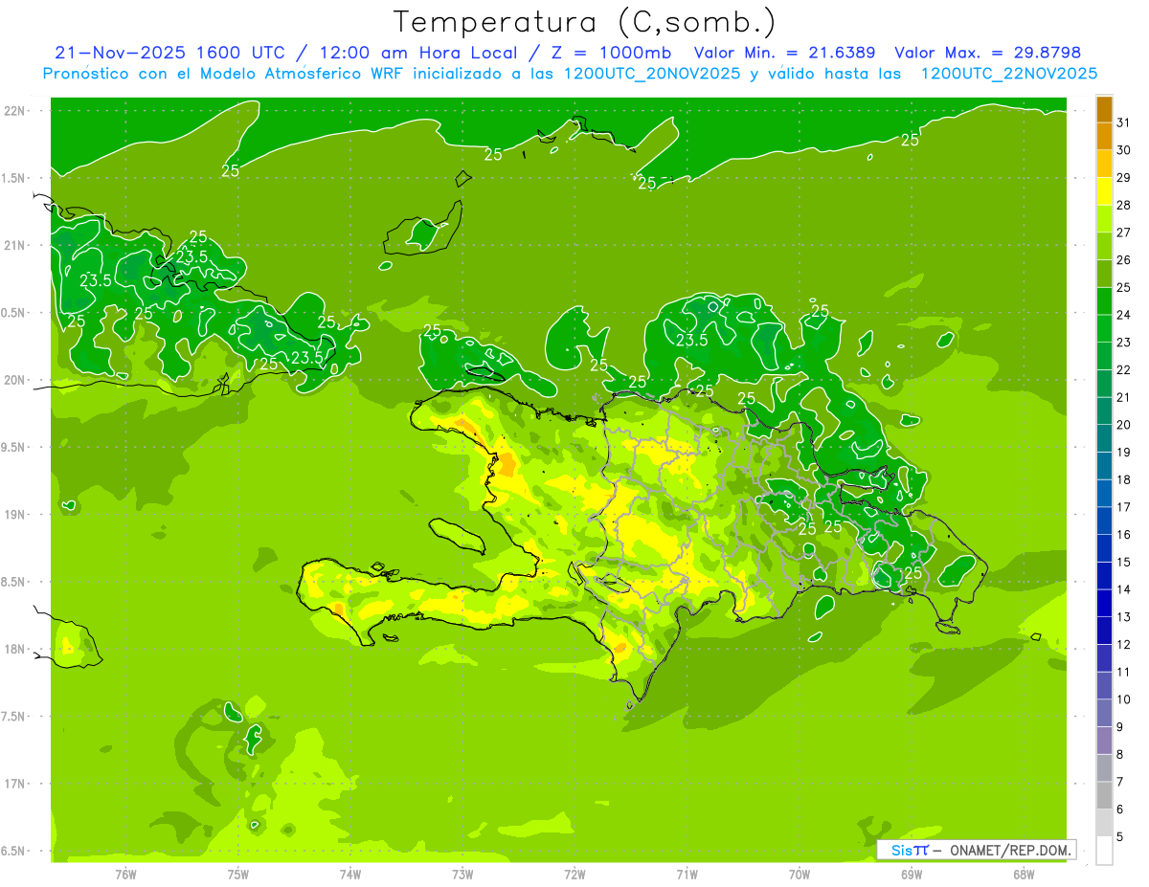Click the "73W" longitude label
Image resolution: width=1149 pixels, height=887 pixels.
click(462, 874)
